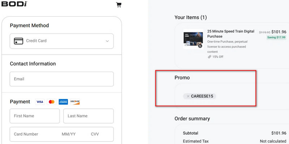Click into the Card Number field
The height and width of the screenshot is (144, 289).
(x=34, y=134)
